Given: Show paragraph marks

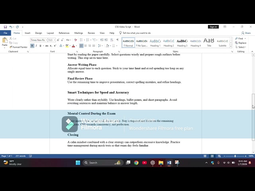Looking at the screenshot, I should [x=118, y=40].
